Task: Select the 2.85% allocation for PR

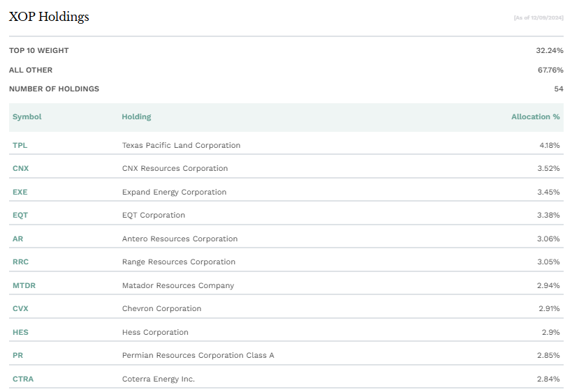Action: click(548, 356)
